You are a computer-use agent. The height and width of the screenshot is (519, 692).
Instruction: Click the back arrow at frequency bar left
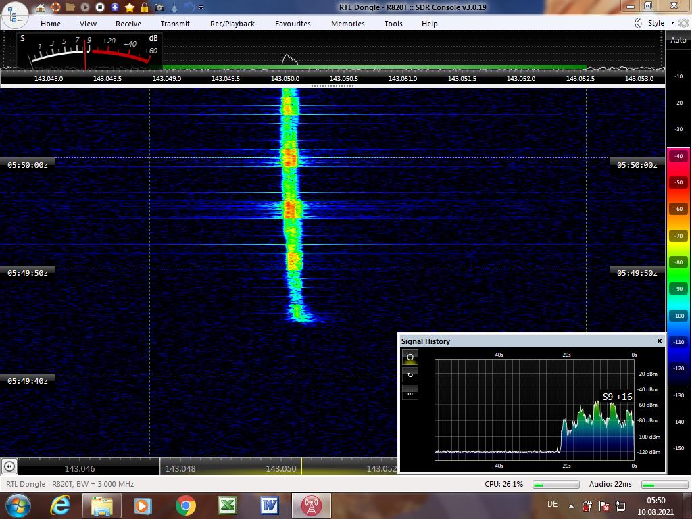tap(9, 466)
